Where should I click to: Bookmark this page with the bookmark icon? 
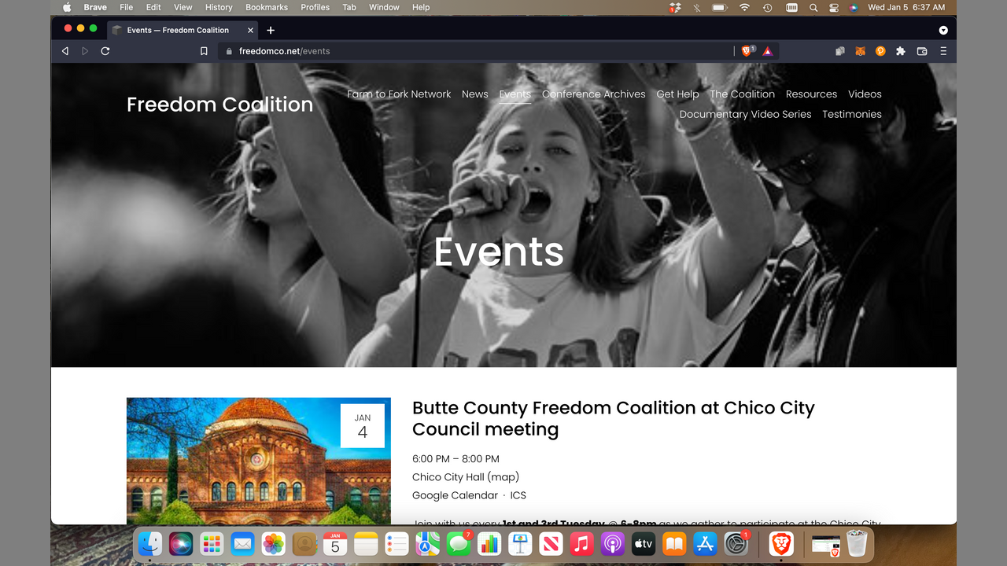204,51
